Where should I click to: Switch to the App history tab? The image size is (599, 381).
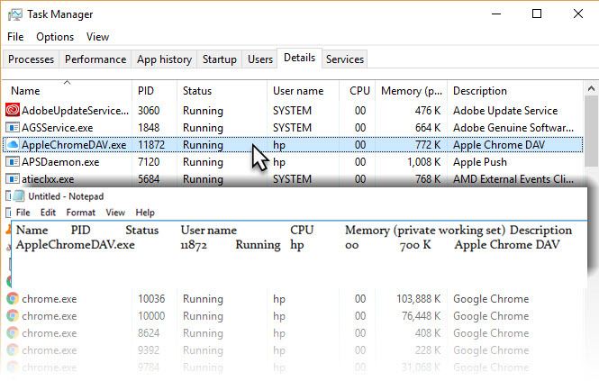164,59
